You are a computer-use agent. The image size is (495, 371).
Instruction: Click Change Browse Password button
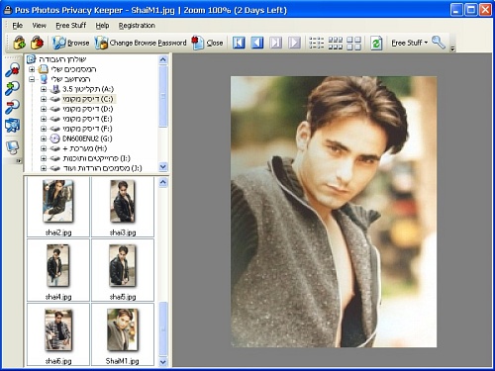141,43
